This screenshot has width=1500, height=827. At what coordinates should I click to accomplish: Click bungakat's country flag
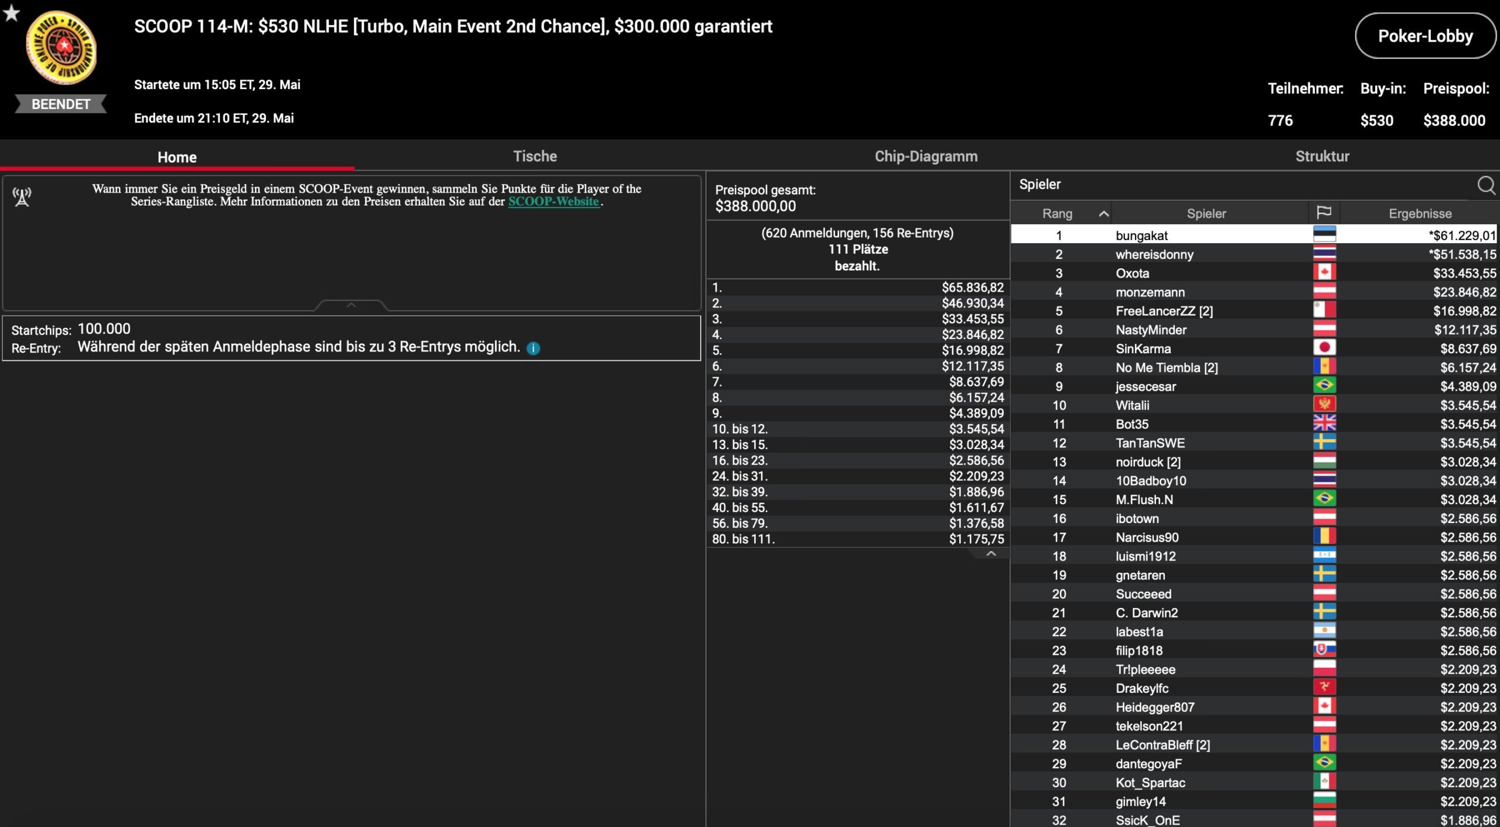click(x=1324, y=234)
